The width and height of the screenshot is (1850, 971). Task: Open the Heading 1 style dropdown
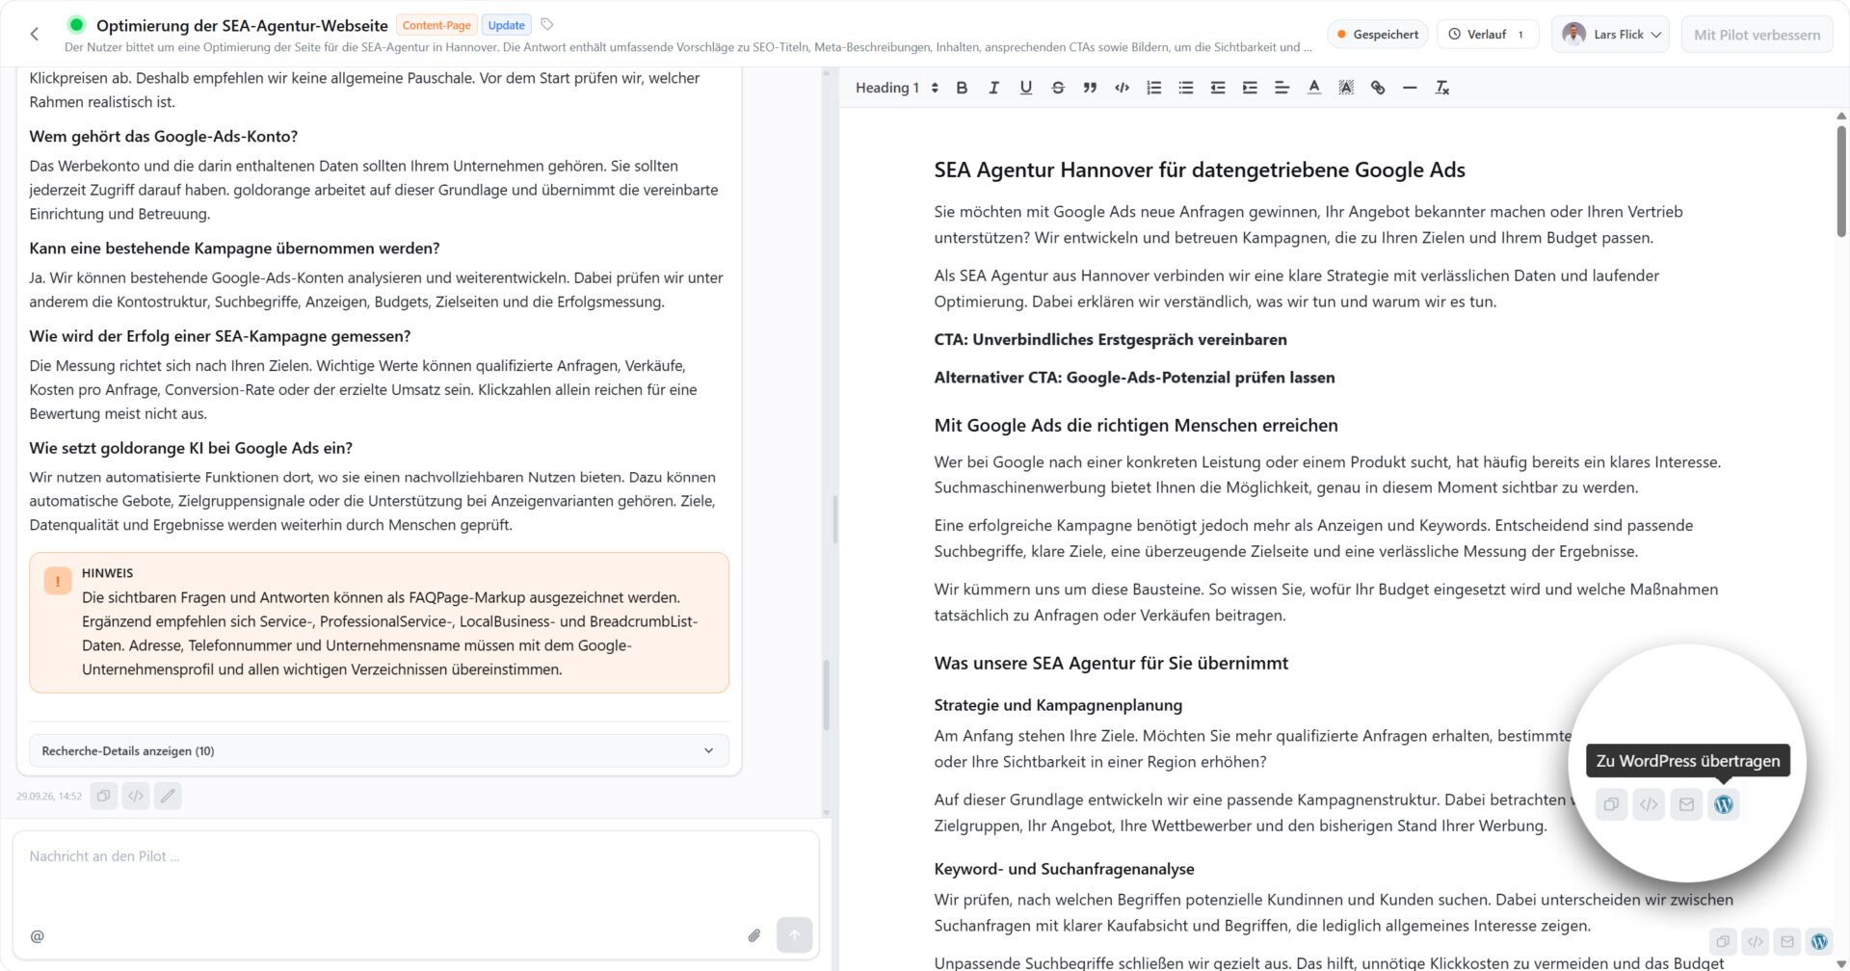click(x=897, y=88)
